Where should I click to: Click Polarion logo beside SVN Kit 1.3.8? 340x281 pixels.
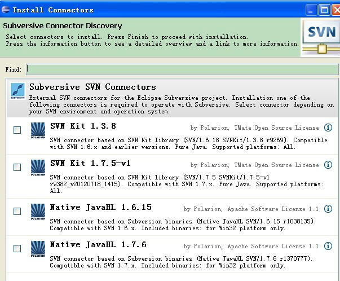pos(38,130)
